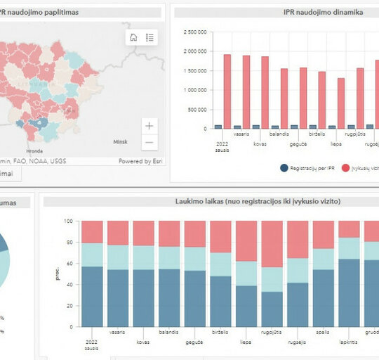Click the Hronda label on the map
The image size is (379, 360).
(34, 151)
